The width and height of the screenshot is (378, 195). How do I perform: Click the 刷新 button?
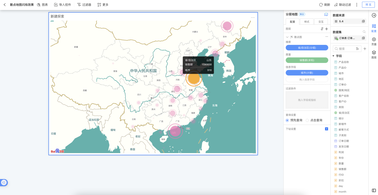coord(324,5)
